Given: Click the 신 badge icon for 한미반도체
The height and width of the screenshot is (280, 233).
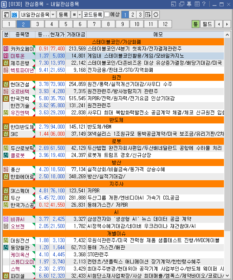Looking at the screenshot, I should 6,127.
